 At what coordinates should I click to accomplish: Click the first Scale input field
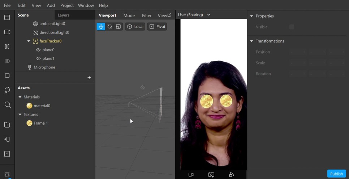click(298, 63)
